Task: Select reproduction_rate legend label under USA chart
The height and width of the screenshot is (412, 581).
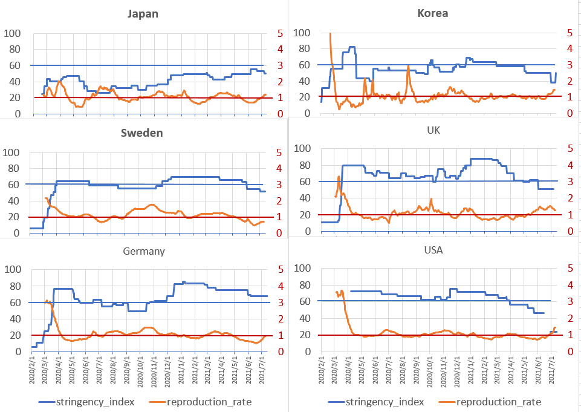Action: coord(499,402)
